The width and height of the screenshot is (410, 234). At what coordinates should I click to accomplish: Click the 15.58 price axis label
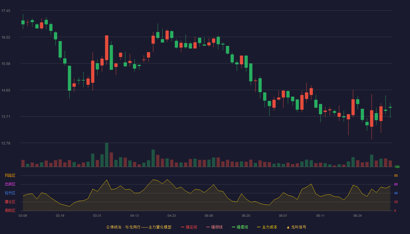pos(6,64)
